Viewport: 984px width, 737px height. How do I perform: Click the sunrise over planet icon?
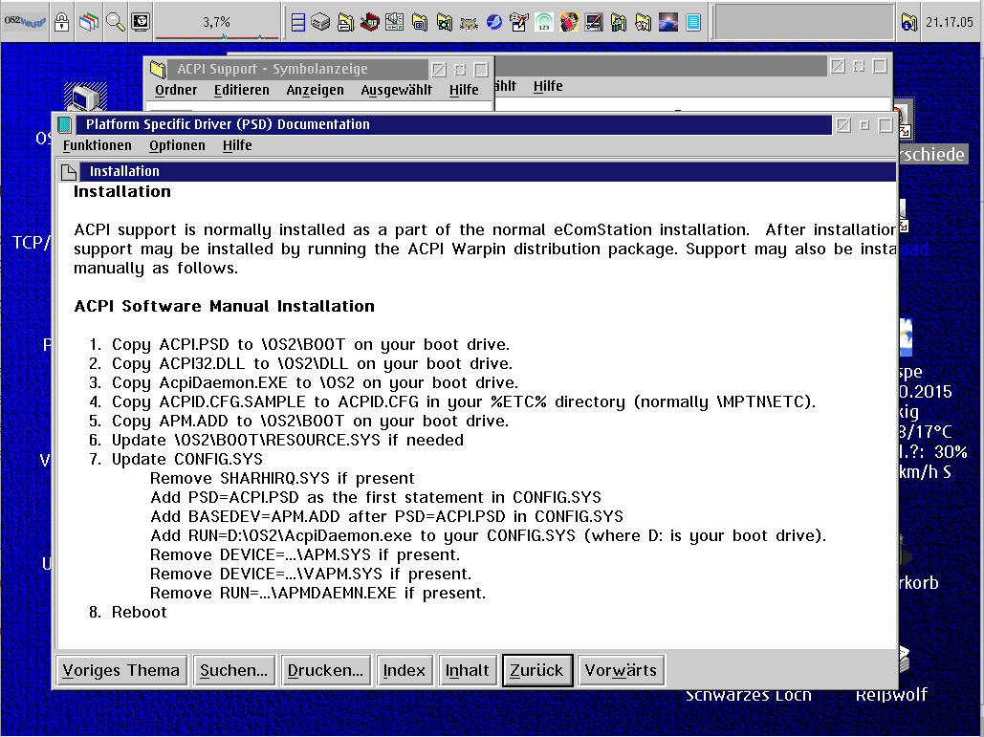click(x=667, y=23)
